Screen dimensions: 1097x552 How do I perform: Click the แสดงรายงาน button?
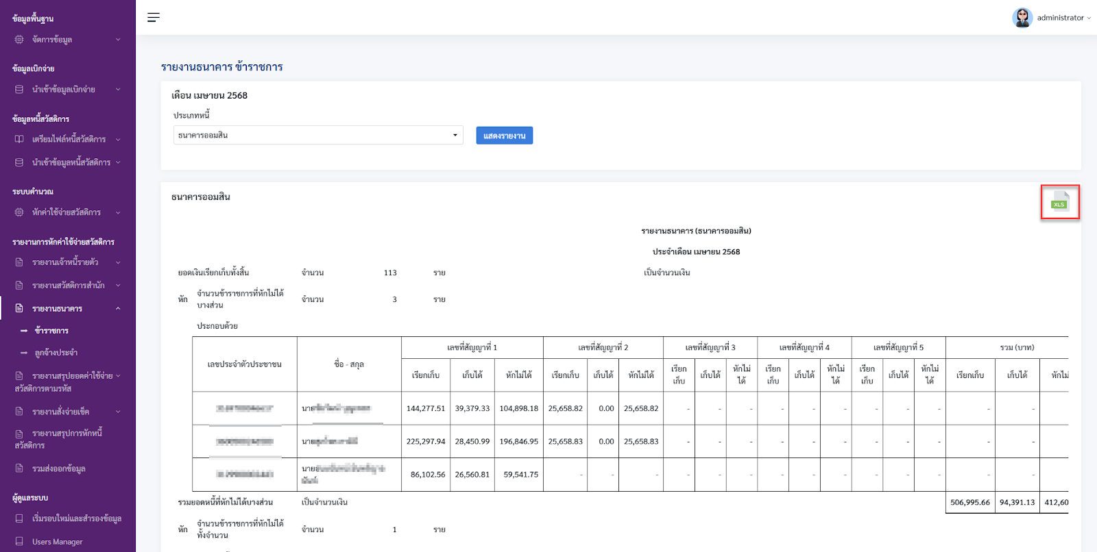point(505,136)
